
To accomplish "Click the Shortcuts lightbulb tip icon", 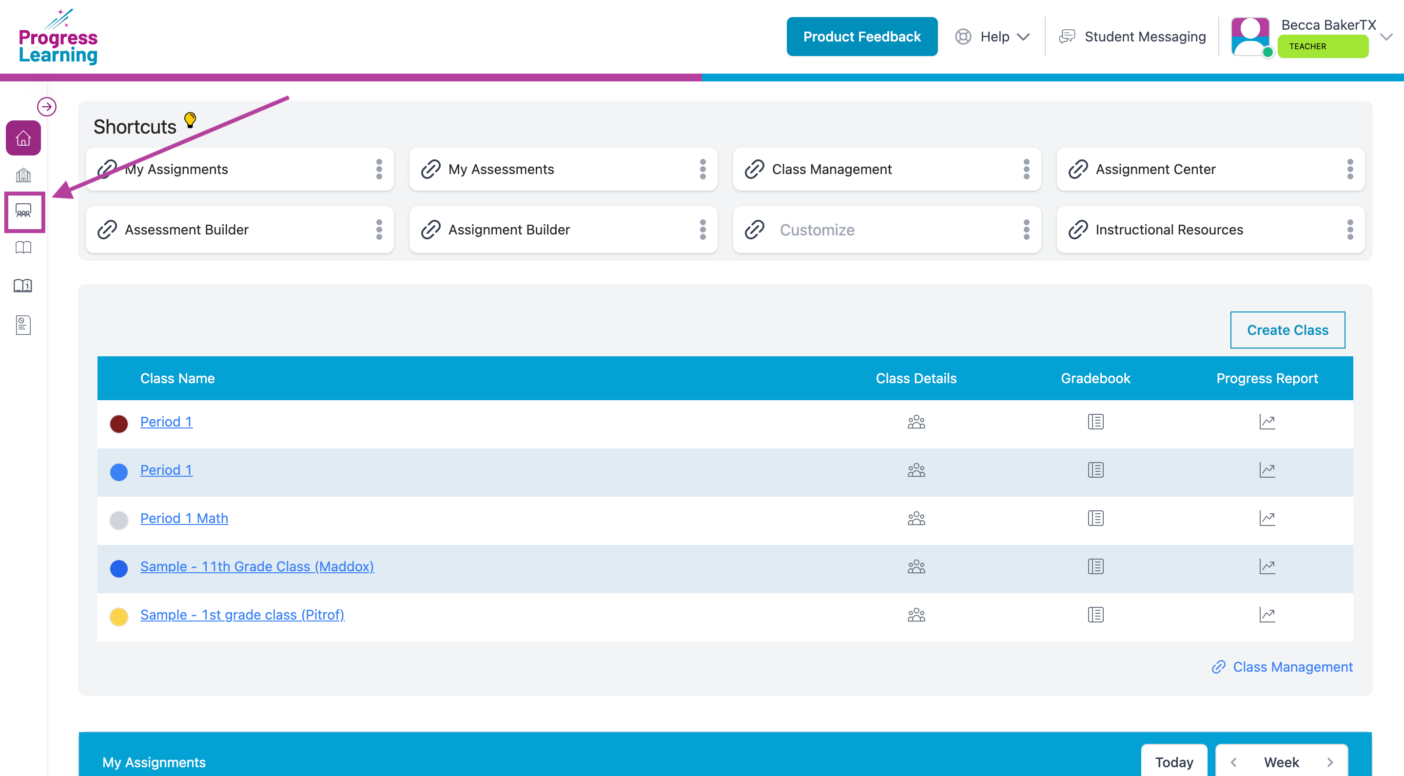I will coord(190,119).
